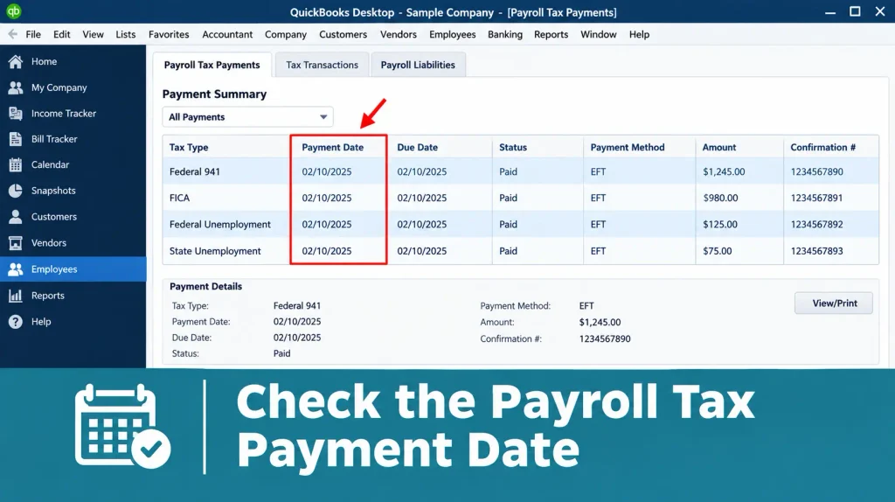The width and height of the screenshot is (895, 502).
Task: Click the Payment Date 02/10/2025 for FICA
Action: (327, 199)
